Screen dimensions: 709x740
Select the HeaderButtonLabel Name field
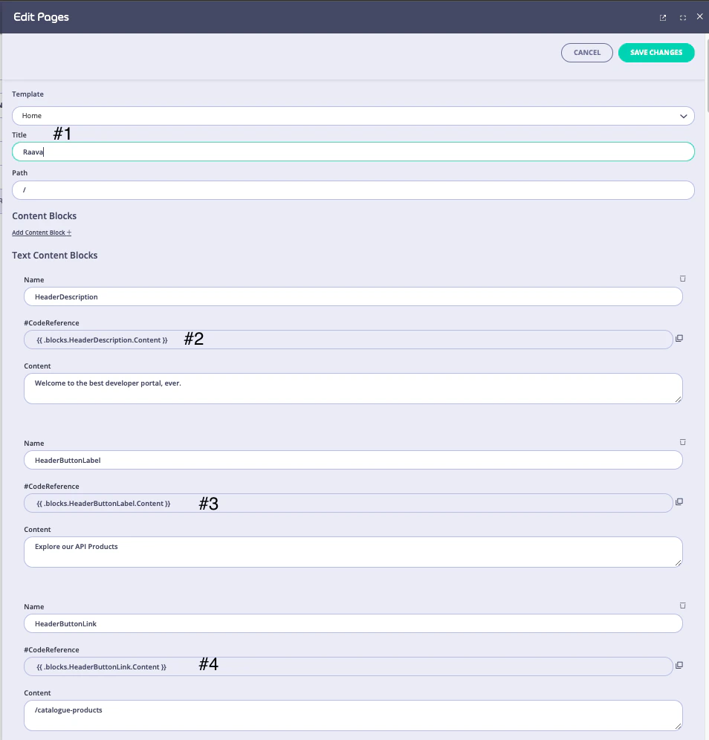(353, 460)
